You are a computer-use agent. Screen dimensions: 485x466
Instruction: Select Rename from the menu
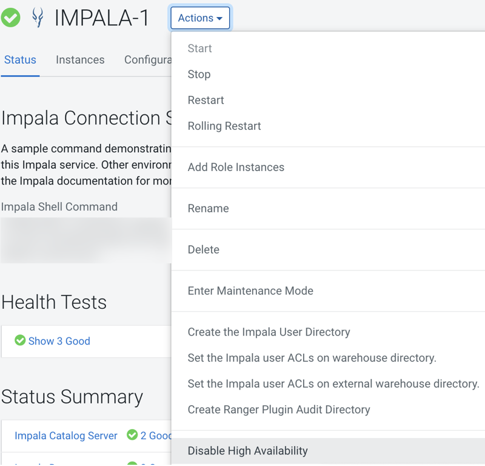click(208, 208)
